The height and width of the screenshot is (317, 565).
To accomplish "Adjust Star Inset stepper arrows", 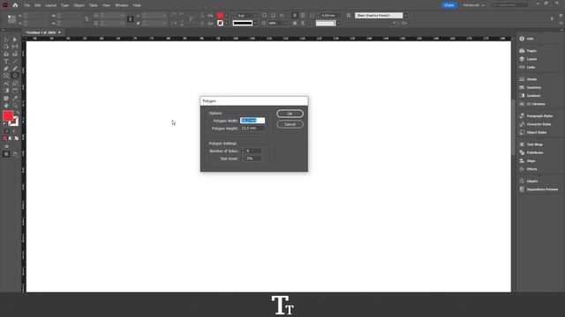I will point(243,158).
